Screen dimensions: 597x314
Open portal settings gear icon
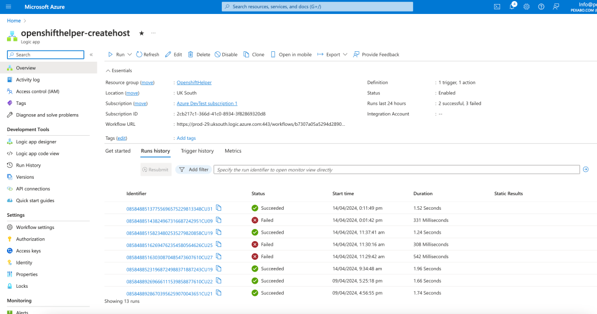pos(526,7)
